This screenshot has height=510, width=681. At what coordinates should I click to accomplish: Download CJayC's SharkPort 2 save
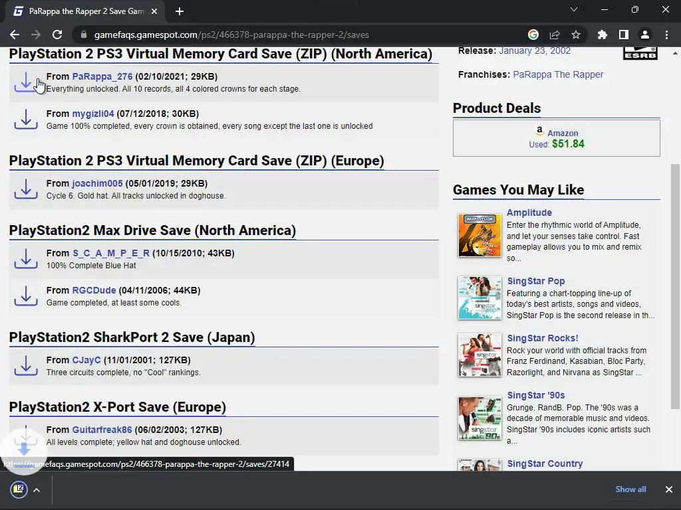click(26, 366)
